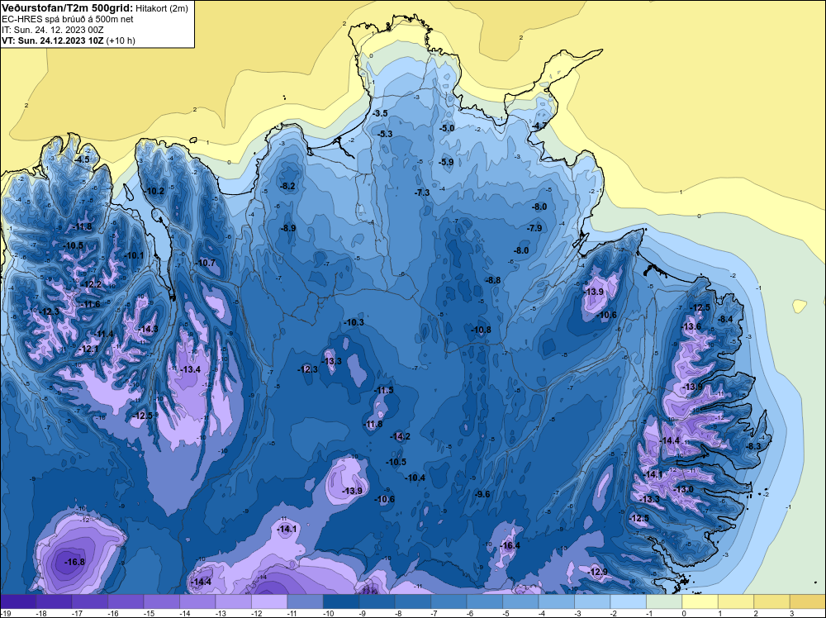Click the -10.4 temperature label
Image resolution: width=826 pixels, height=618 pixels.
point(415,478)
